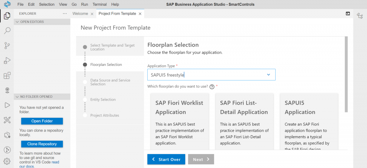The height and width of the screenshot is (168, 367).
Task: Open the Extensions view icon
Action: [7, 76]
